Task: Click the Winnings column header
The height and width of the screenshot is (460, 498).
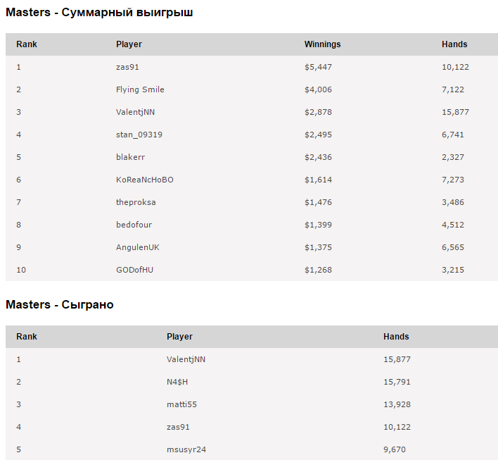Action: pyautogui.click(x=322, y=44)
